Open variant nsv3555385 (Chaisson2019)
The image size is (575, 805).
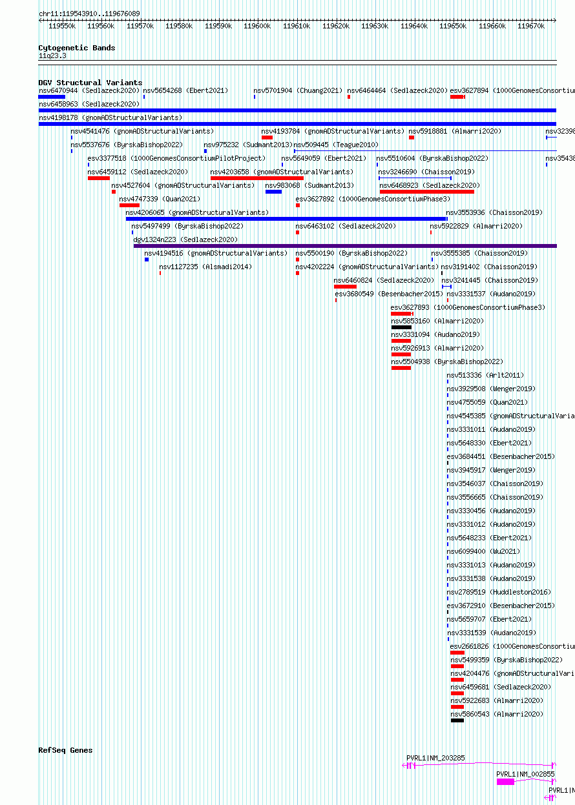[x=479, y=253]
